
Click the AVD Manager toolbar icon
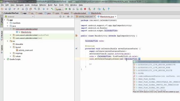pos(89,9)
